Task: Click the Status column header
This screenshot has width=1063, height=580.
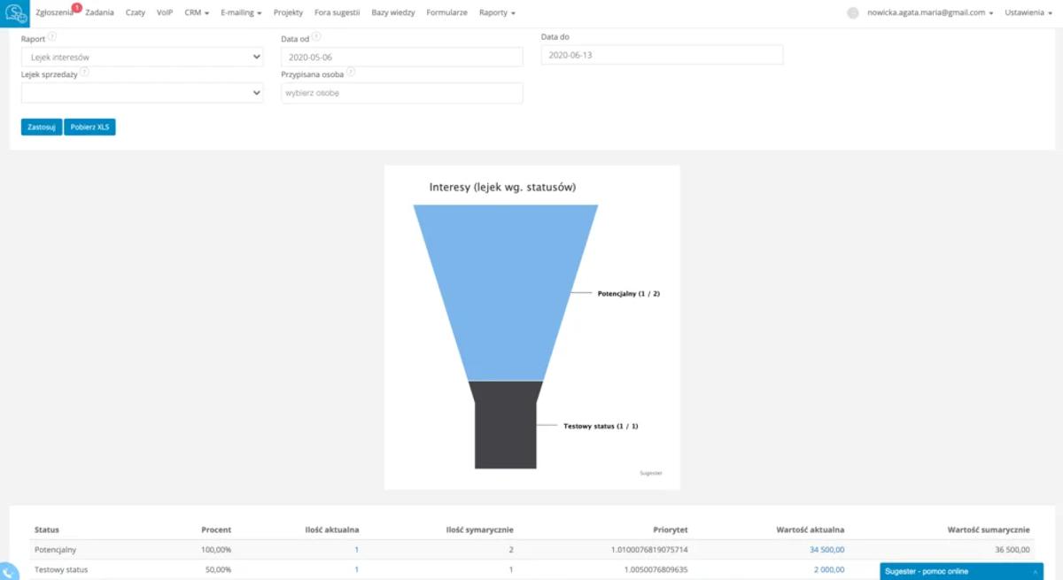Action: pos(47,530)
